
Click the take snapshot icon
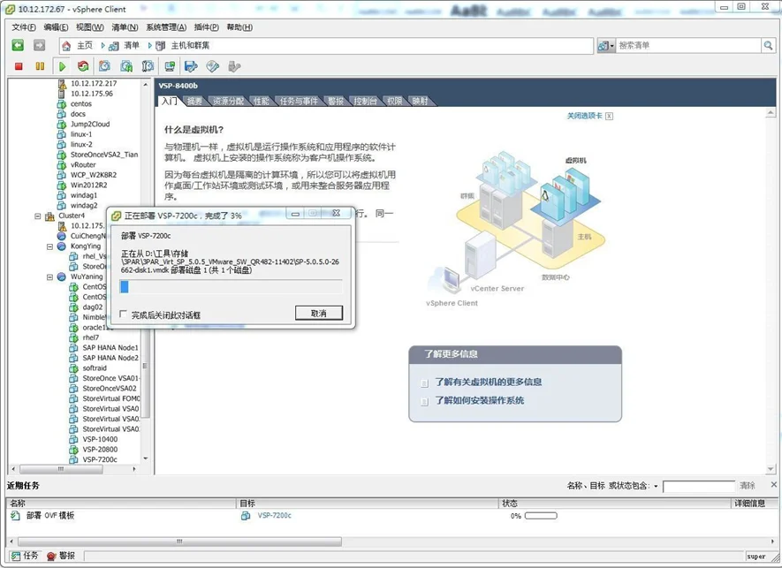[105, 66]
